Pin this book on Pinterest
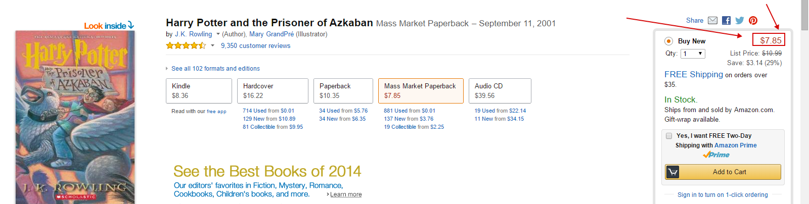 point(753,21)
